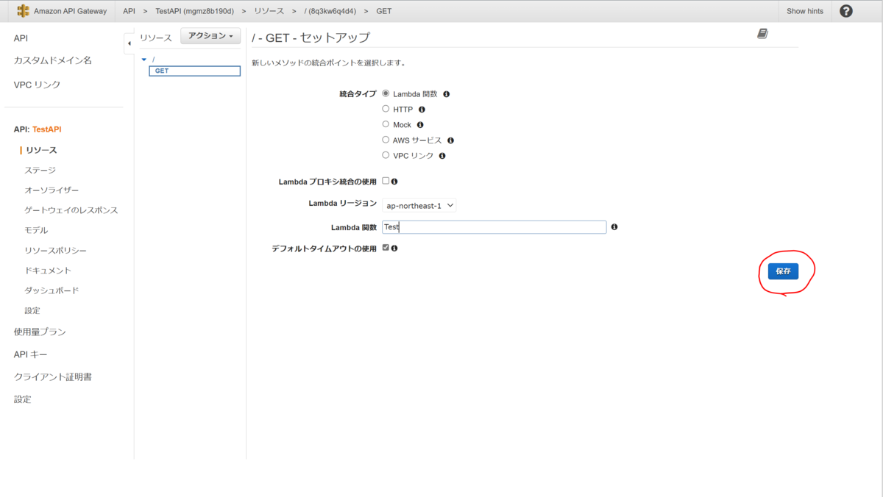Viewport: 883px width, 497px height.
Task: Open the TestAPI link in the sidebar
Action: pos(47,129)
